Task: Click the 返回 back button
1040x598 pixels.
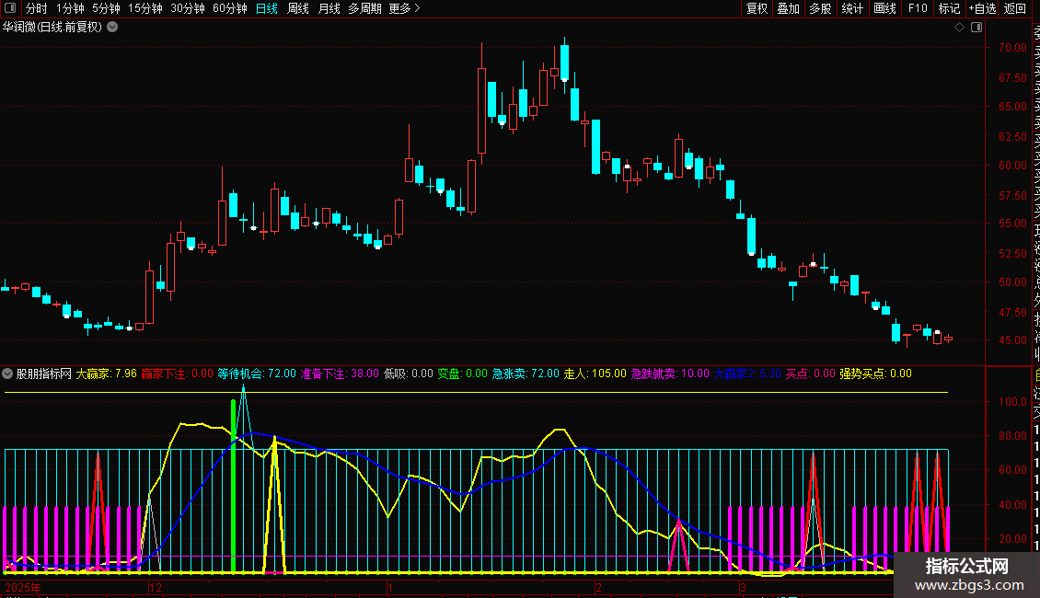Action: (1015, 8)
